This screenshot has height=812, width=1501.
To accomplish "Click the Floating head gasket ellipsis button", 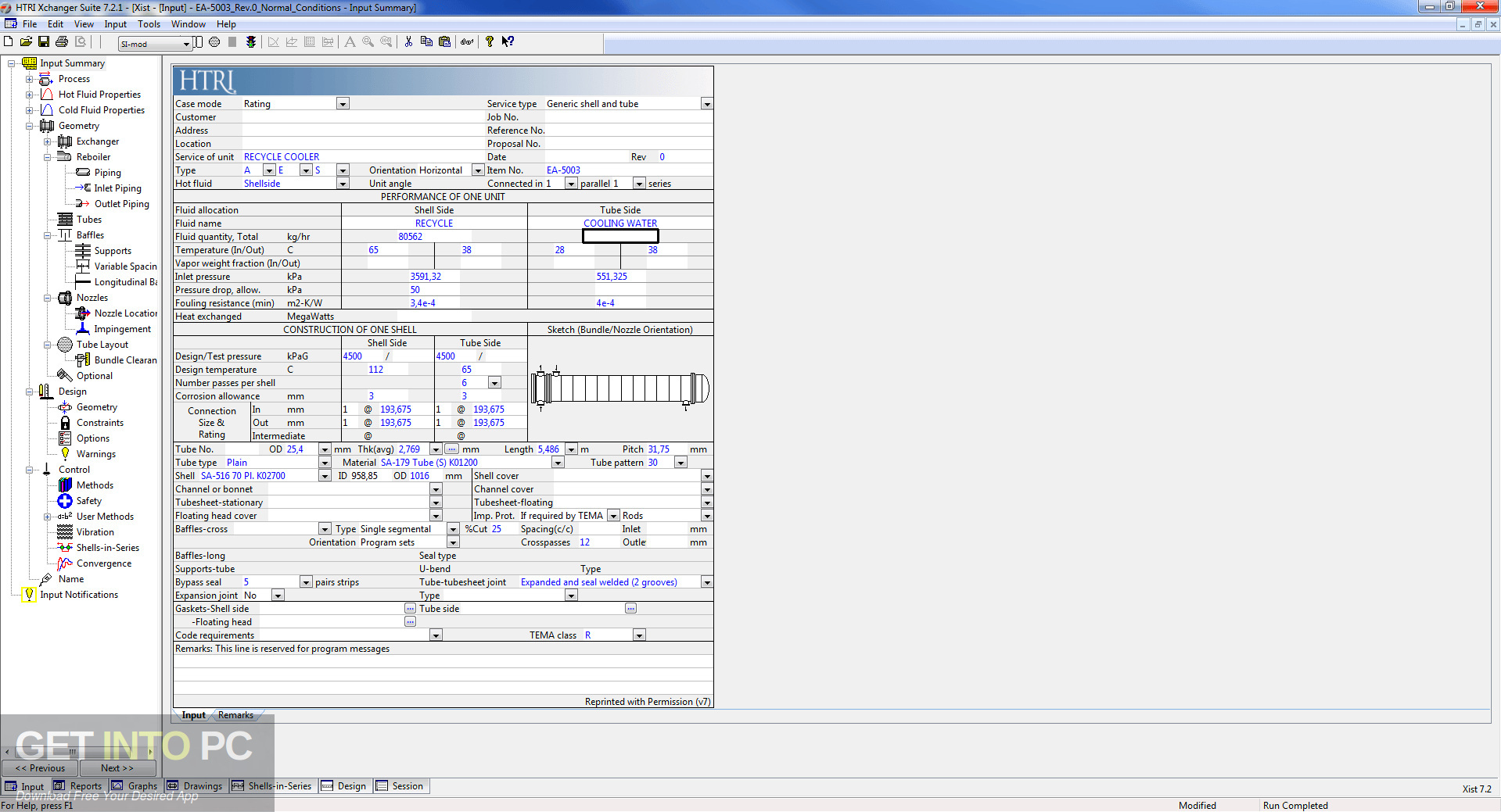I will 410,622.
